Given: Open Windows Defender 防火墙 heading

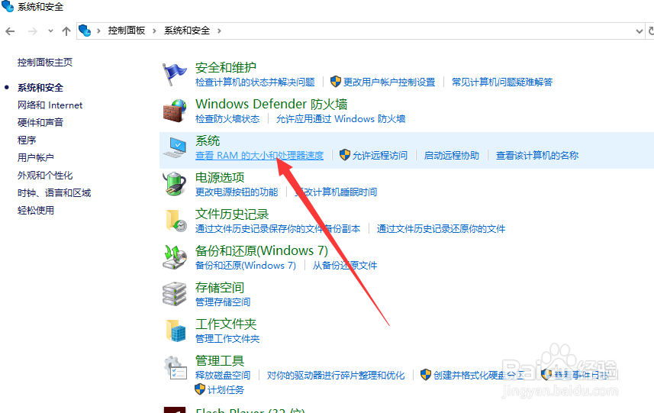Looking at the screenshot, I should 271,104.
